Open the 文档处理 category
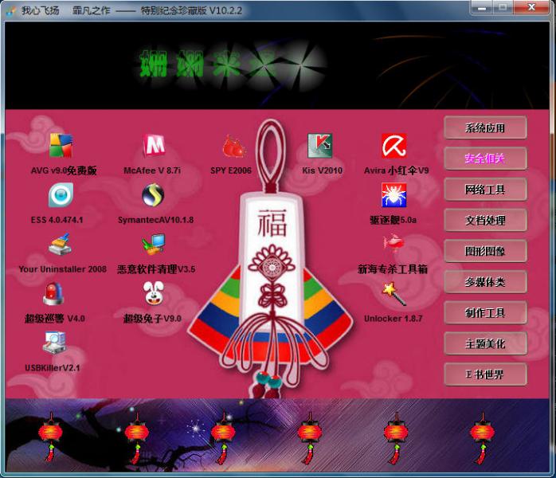556x478 pixels. [x=485, y=220]
